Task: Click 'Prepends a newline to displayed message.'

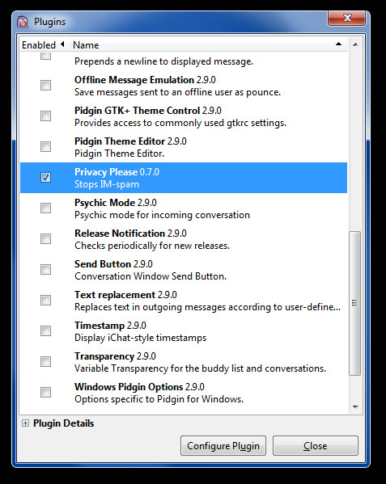Action: [163, 61]
